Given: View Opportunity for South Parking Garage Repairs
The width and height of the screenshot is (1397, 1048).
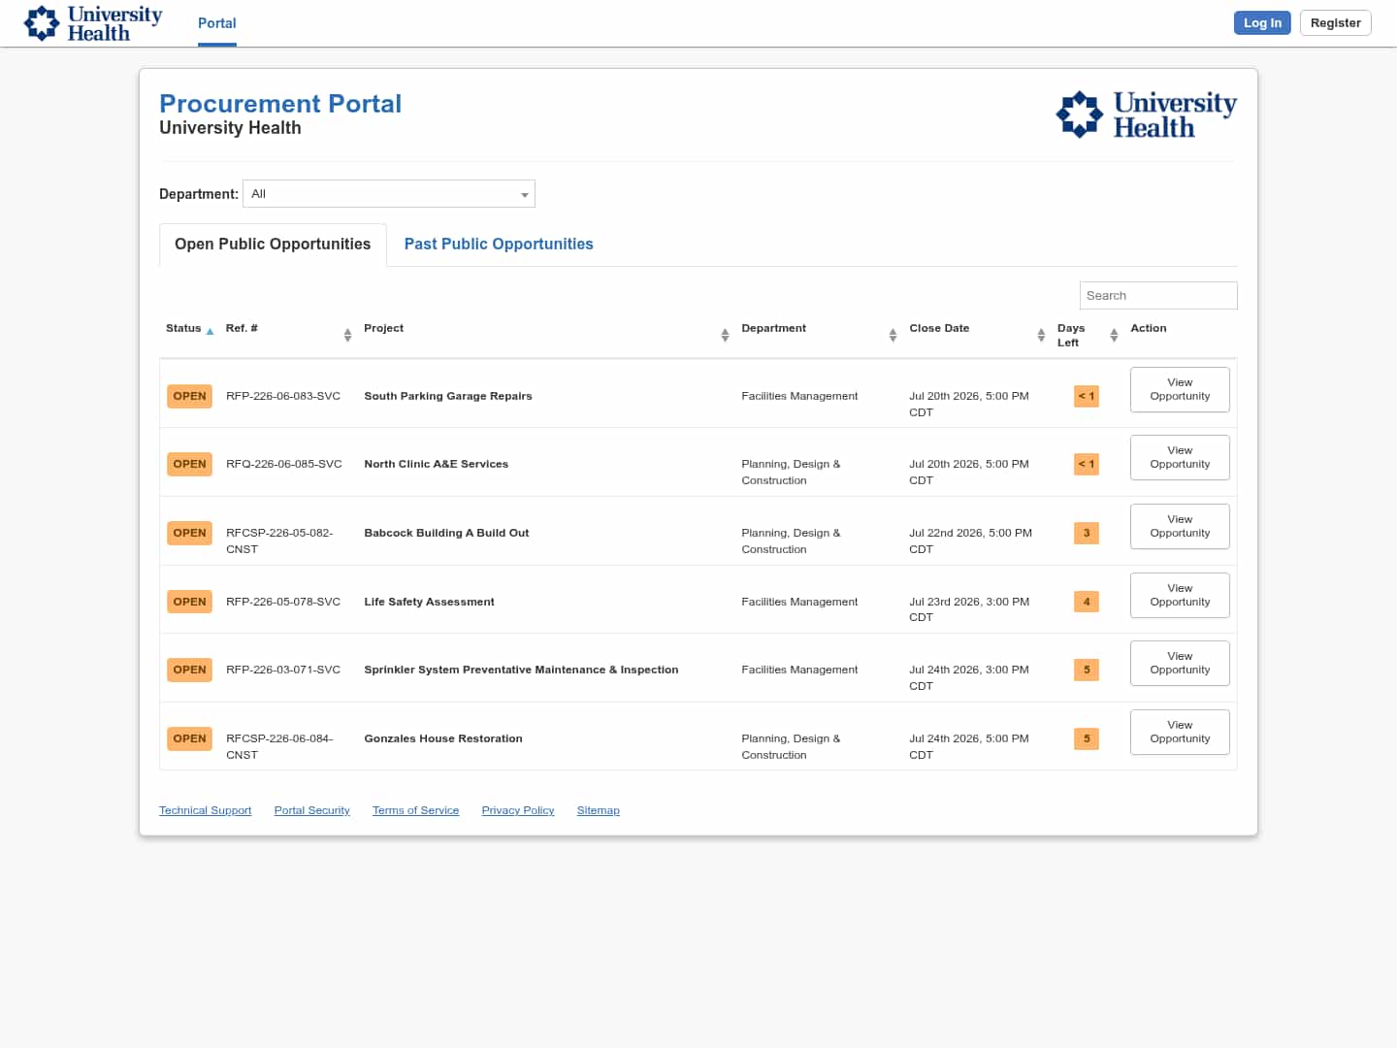Looking at the screenshot, I should tap(1180, 389).
